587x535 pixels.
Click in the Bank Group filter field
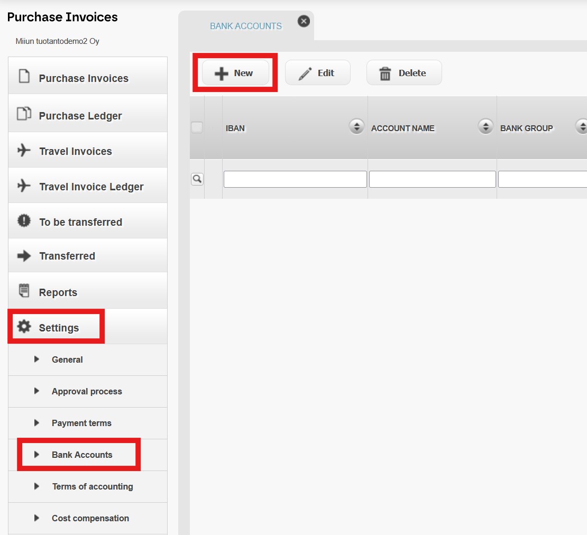click(543, 179)
